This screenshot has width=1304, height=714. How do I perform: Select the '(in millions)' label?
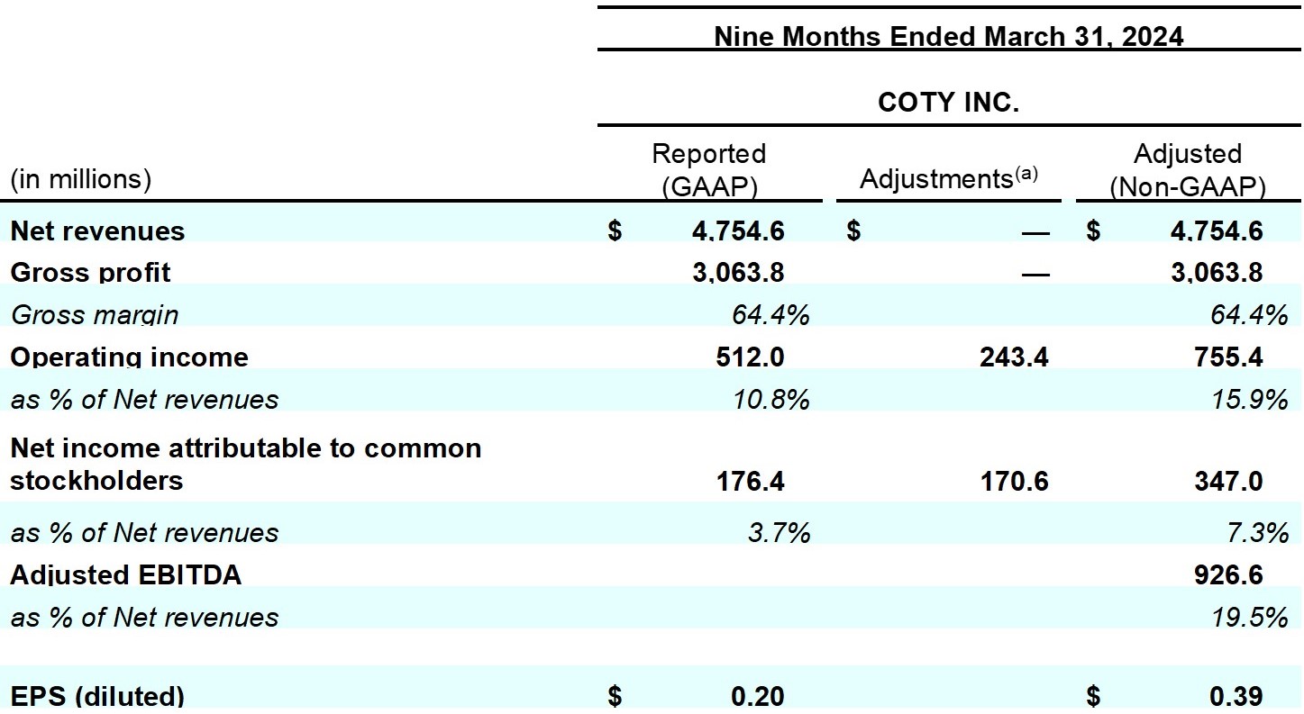coord(81,179)
